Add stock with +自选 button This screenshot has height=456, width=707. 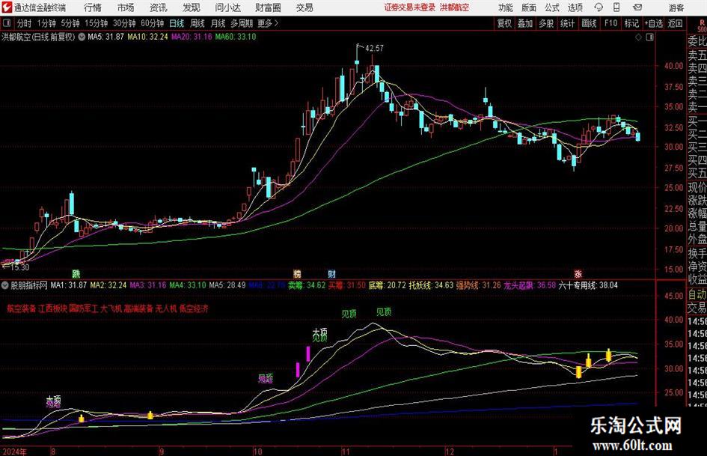tap(653, 23)
